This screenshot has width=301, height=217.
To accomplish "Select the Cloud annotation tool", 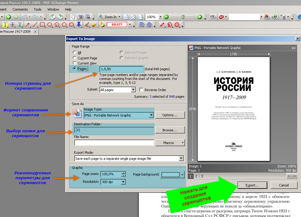I will point(72,25).
